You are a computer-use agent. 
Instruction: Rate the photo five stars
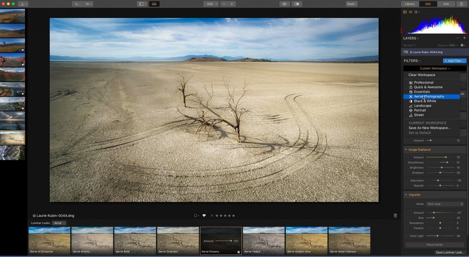[x=233, y=216]
